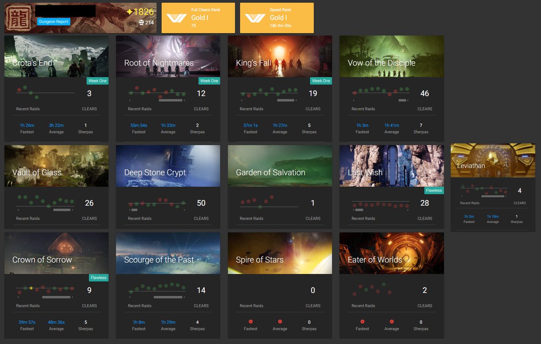Open Vow of the Disciple fastest 1h 3m
Screen dimensions: 541x344
pos(362,125)
